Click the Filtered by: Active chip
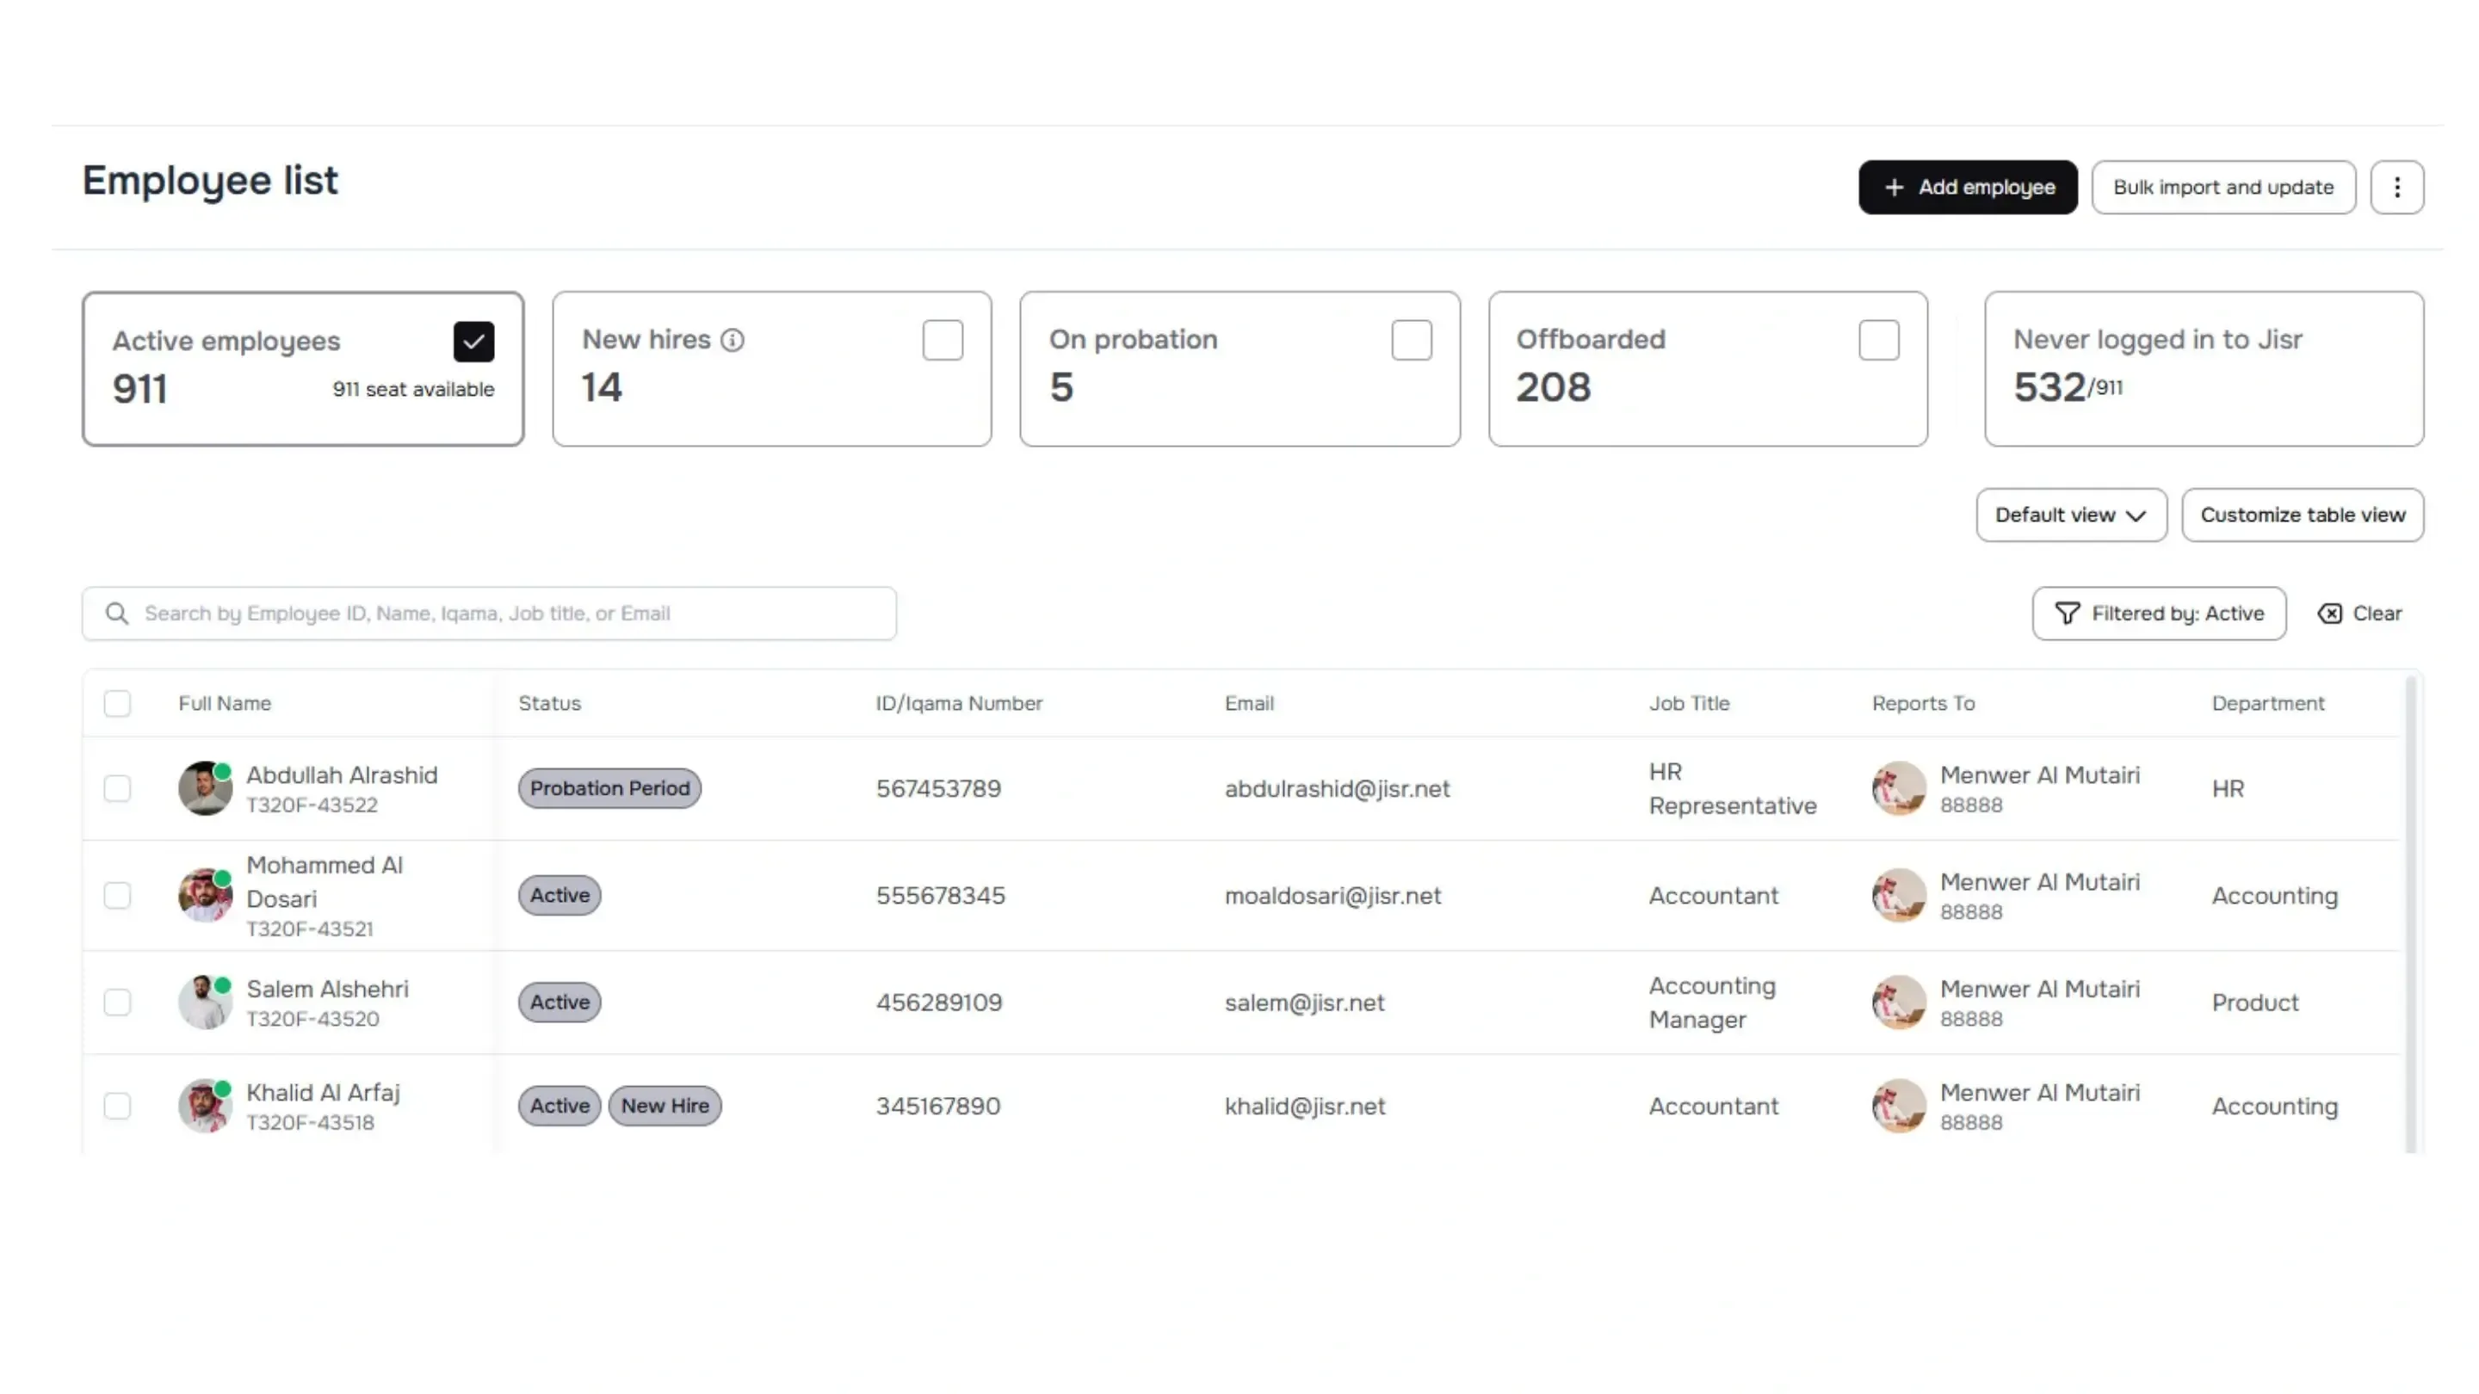 [2159, 613]
